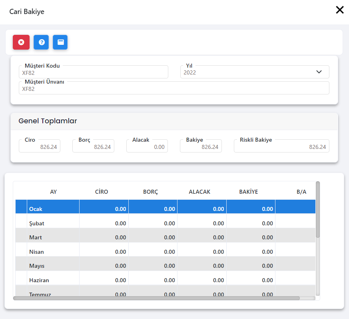Sort by the B/A column header
This screenshot has width=349, height=319.
point(301,192)
